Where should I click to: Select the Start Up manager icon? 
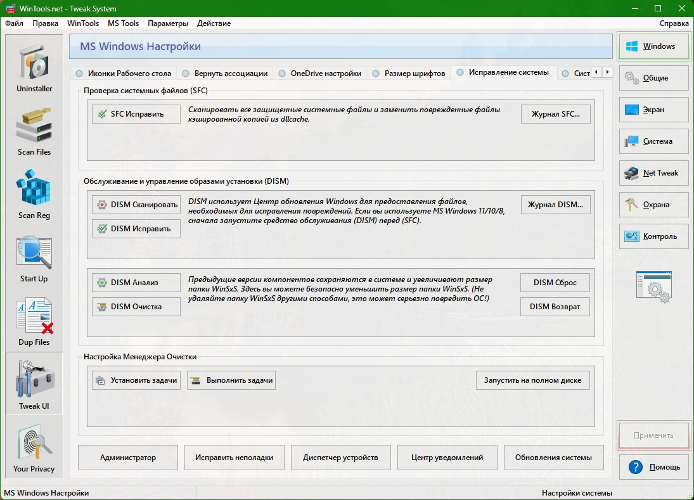pyautogui.click(x=34, y=257)
